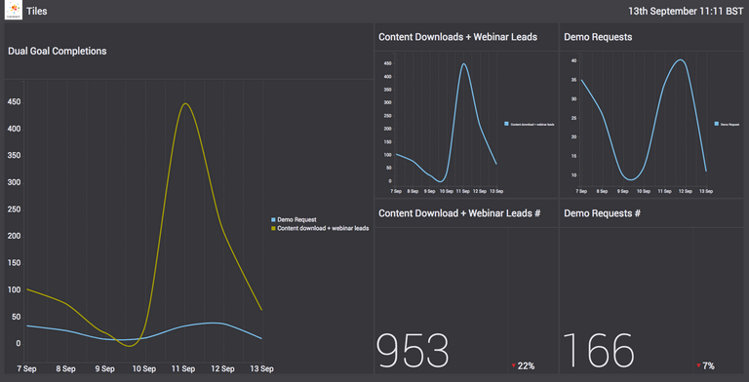
Task: Click 'Demo Request' legend label in Dual Goal Completions
Action: click(296, 220)
